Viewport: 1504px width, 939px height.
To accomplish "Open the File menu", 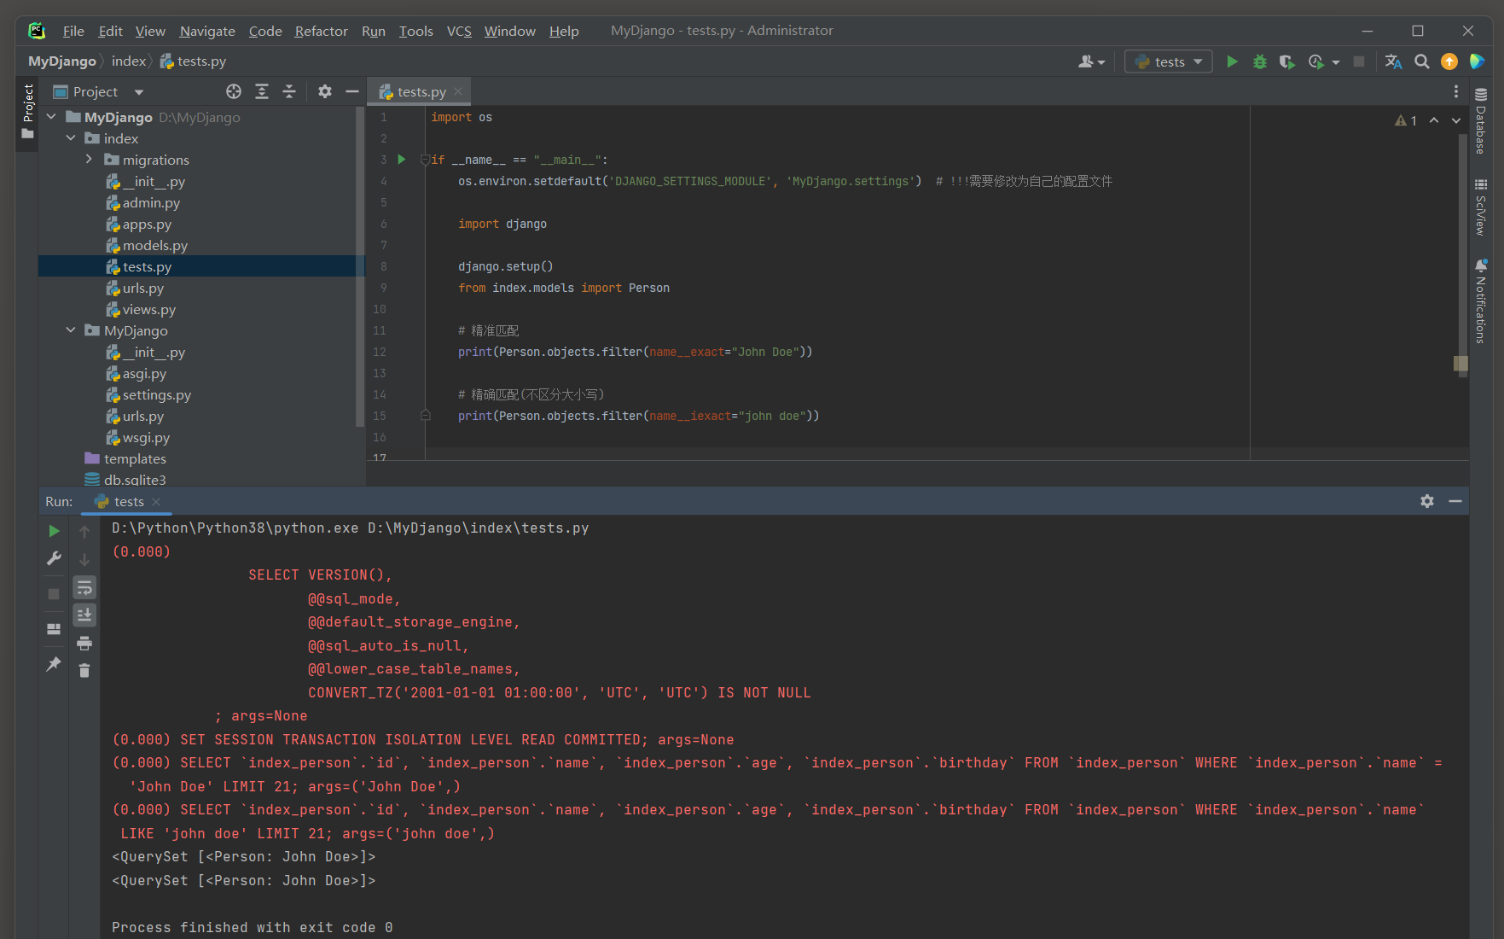I will (73, 31).
